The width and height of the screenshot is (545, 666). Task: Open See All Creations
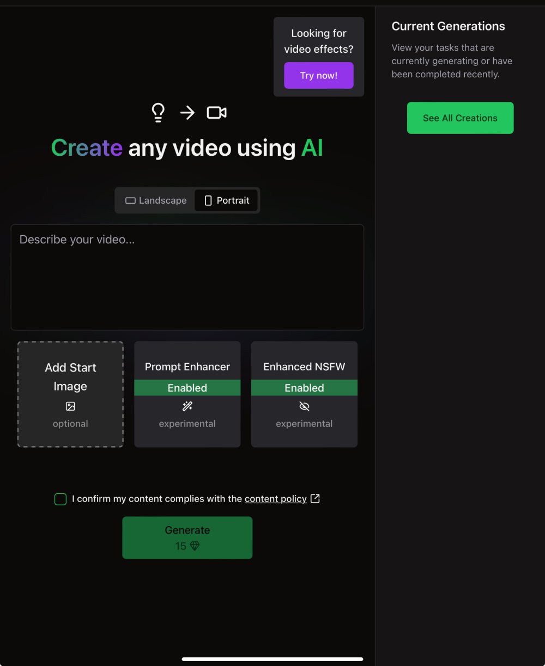[x=460, y=118]
